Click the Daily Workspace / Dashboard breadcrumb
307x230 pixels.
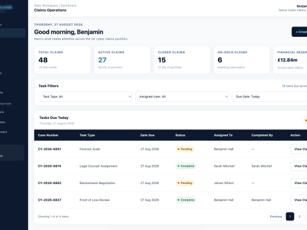click(55, 6)
